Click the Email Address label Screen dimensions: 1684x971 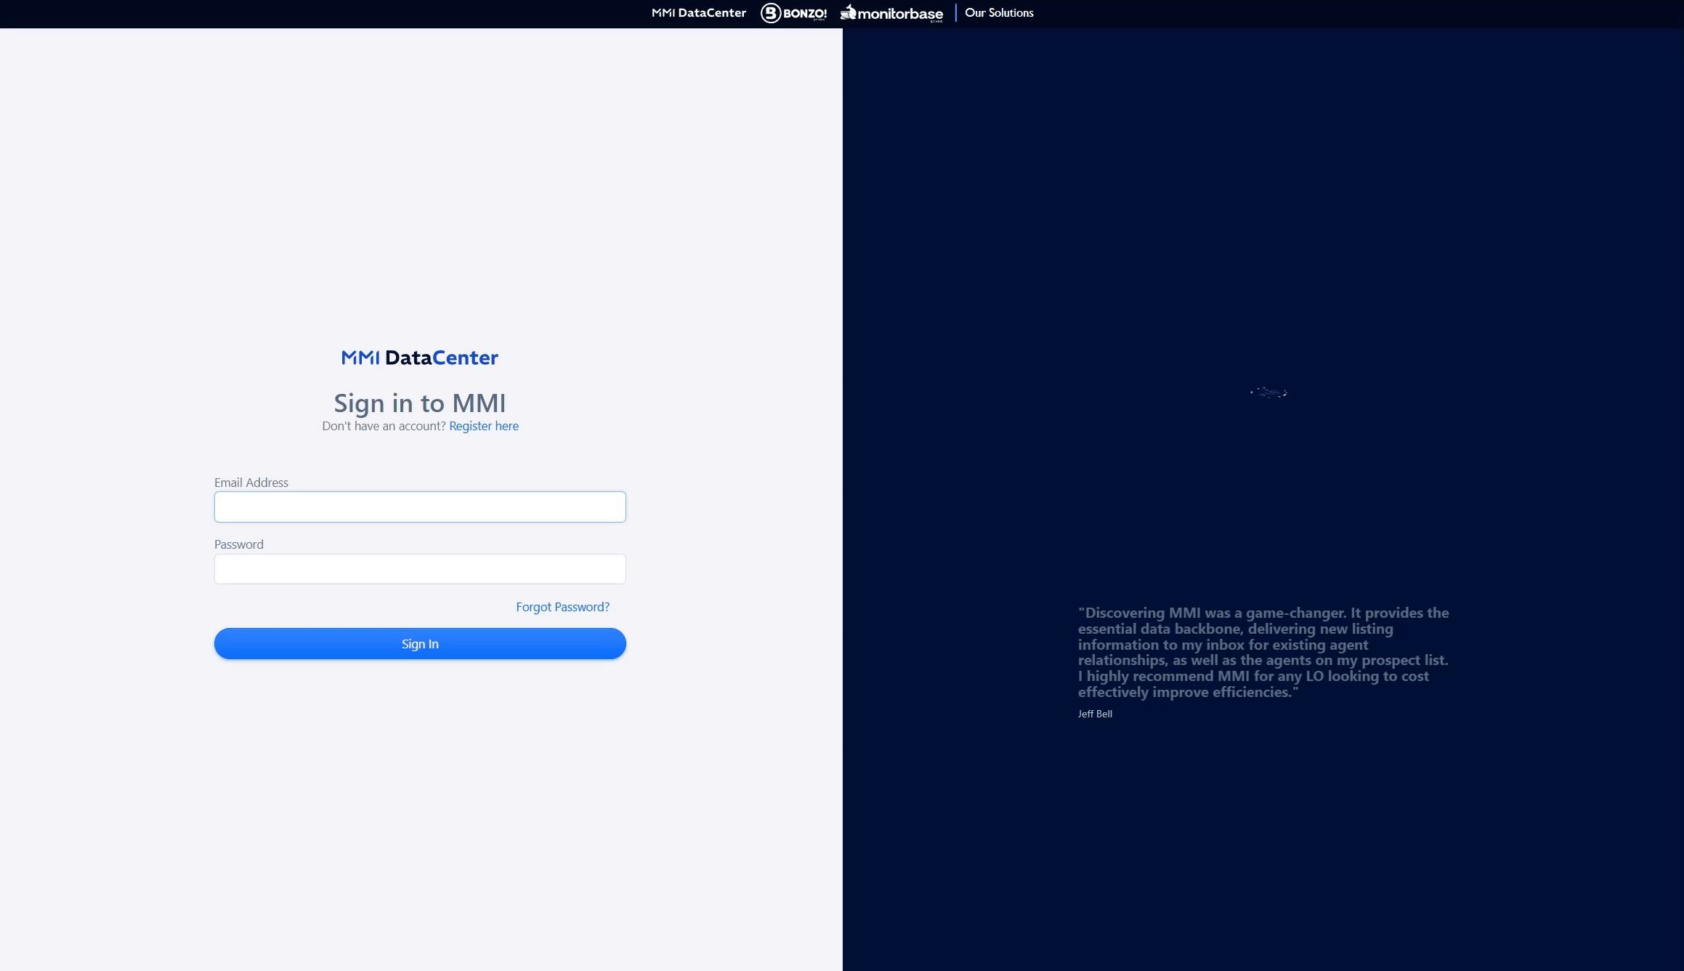pyautogui.click(x=251, y=483)
